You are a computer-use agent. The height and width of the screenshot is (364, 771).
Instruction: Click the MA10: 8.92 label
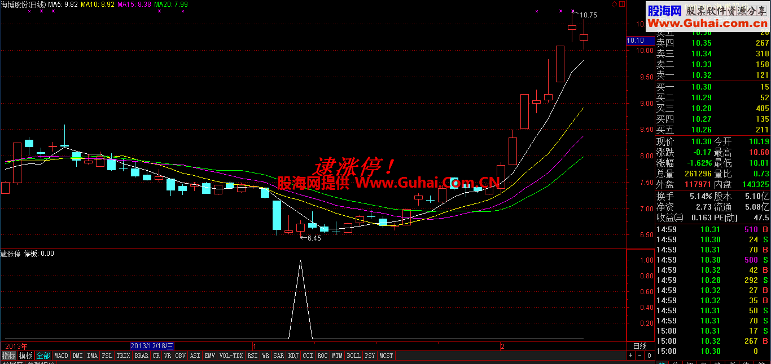coord(98,5)
